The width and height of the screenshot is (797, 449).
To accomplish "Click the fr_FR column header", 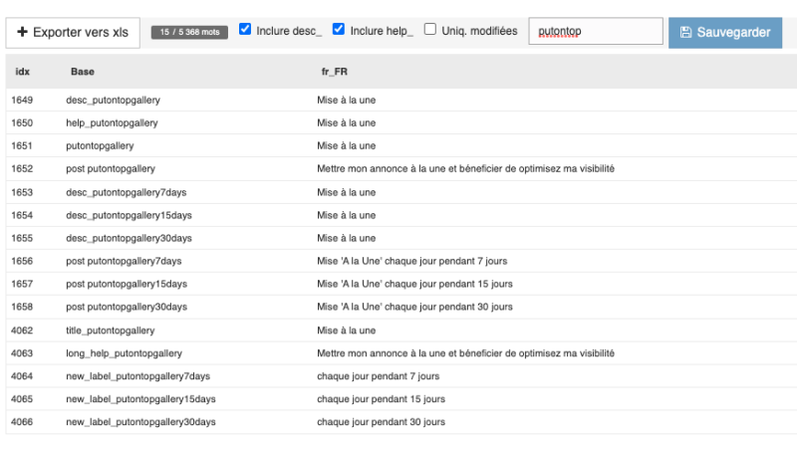I will (332, 73).
